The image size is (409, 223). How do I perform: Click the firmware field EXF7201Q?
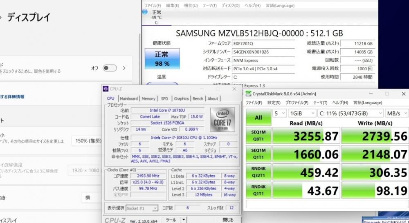[x=263, y=44]
